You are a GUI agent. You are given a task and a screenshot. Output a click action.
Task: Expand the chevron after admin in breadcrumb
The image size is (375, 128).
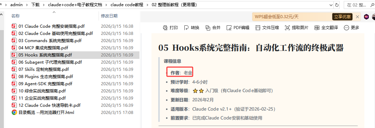pos(27,5)
